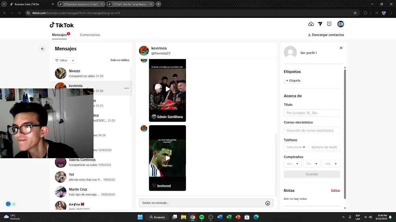Open Microsoft Store from the taskbar

pos(247,217)
